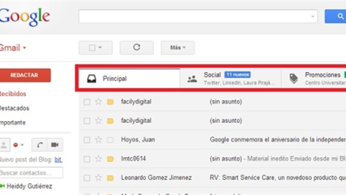This screenshot has height=195, width=346.
Task: Open the Más dropdown
Action: click(x=177, y=47)
